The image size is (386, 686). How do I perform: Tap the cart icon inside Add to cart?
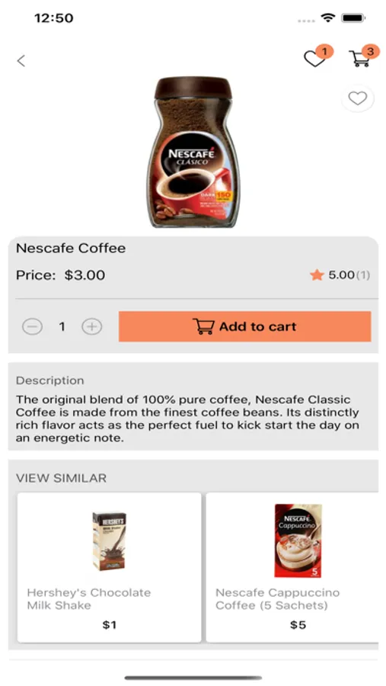[x=204, y=326]
